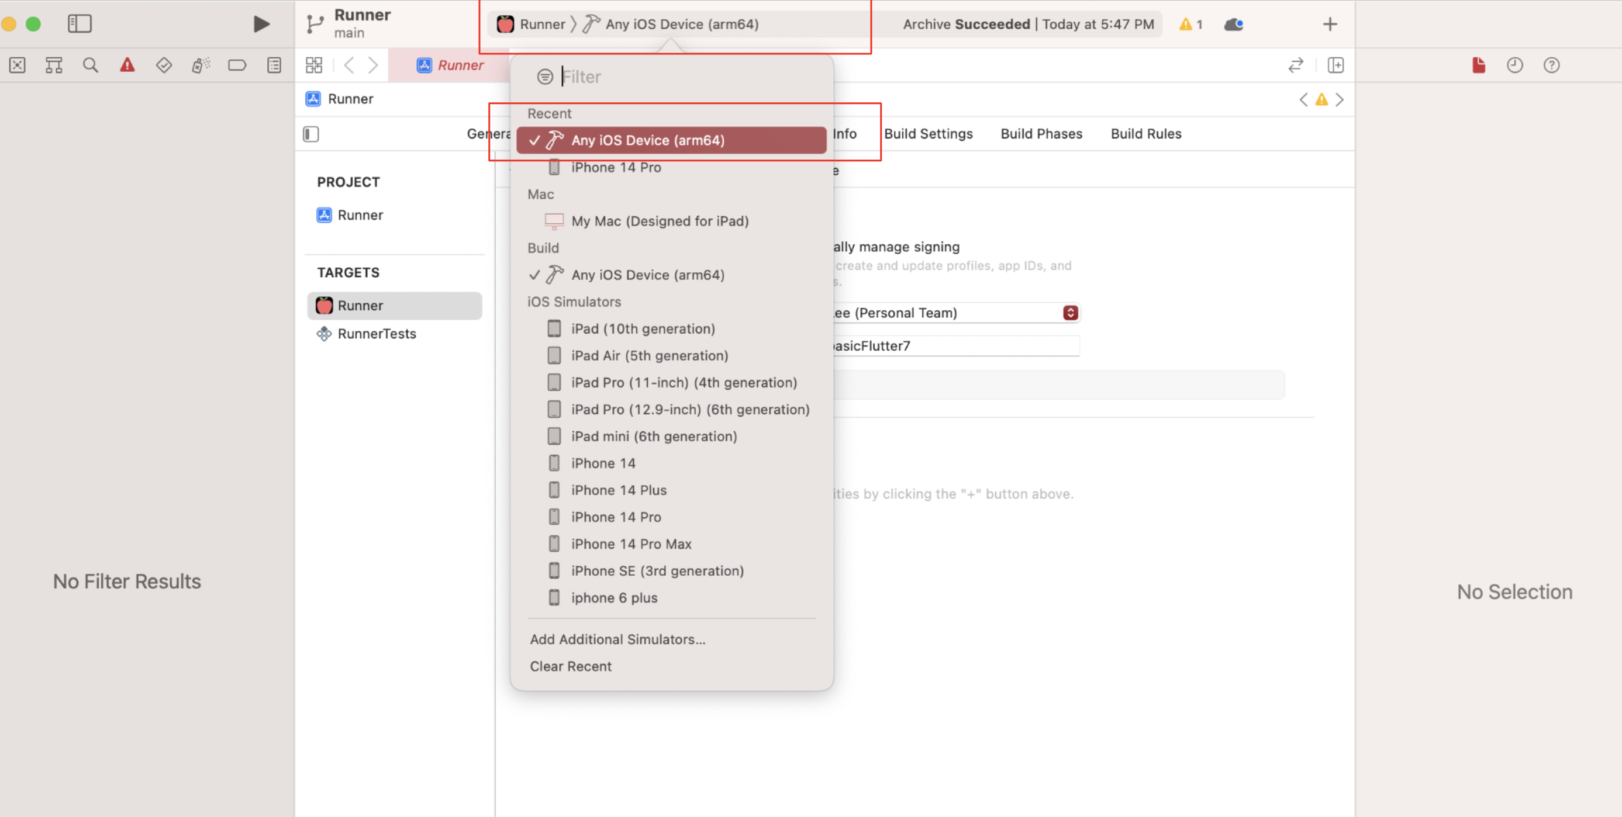The height and width of the screenshot is (817, 1622).
Task: Switch to the Build Settings tab
Action: tap(927, 133)
